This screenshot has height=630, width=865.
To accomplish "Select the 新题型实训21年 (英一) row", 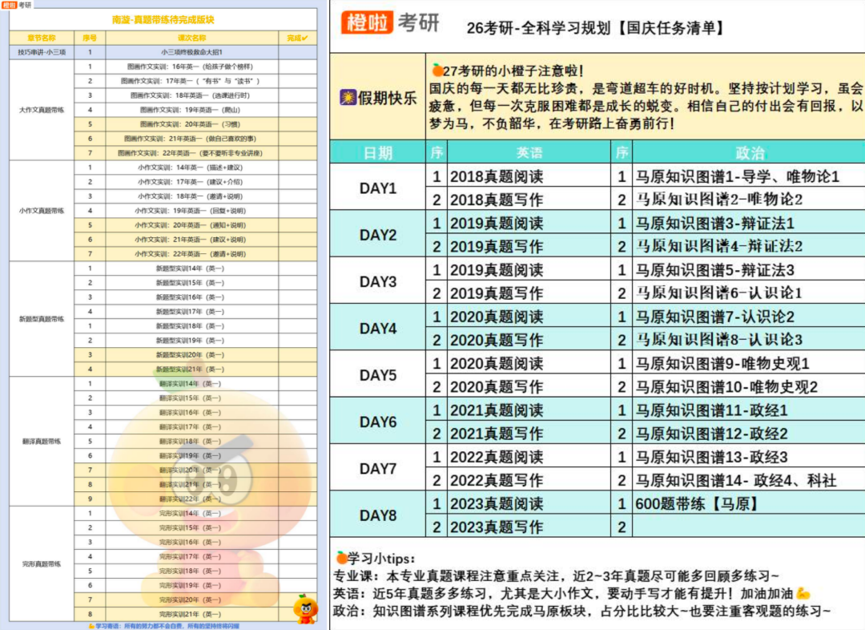I will tap(192, 370).
